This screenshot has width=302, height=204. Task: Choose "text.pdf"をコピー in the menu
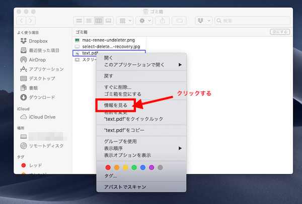(x=141, y=130)
